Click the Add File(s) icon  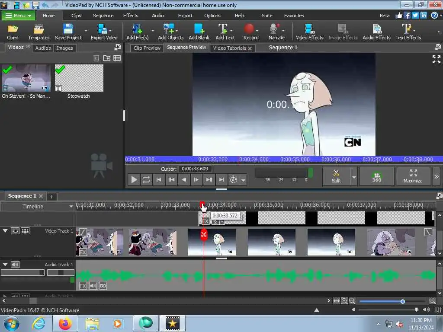tap(137, 32)
